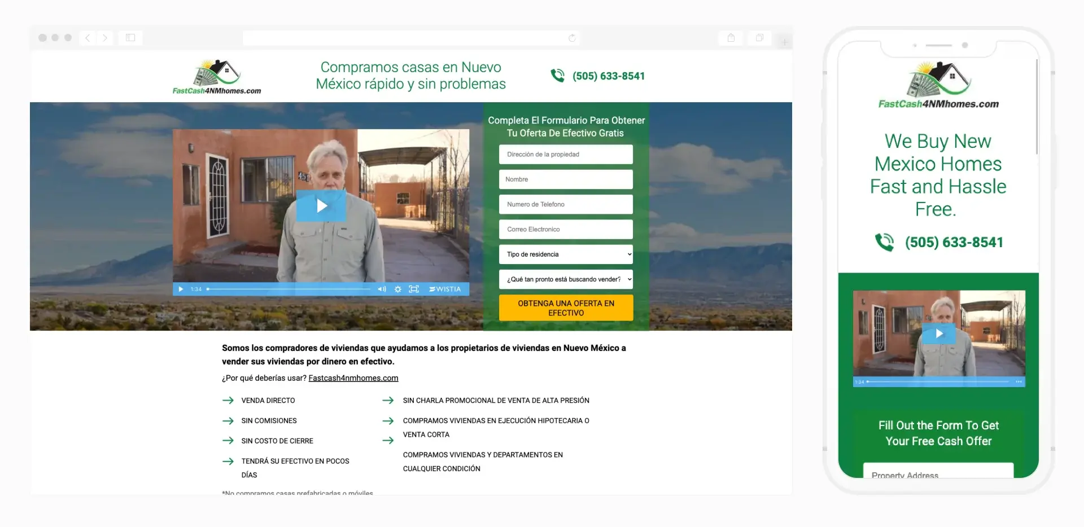Expand the ¿Qué tan pronto está buscando vender? dropdown
Viewport: 1084px width, 527px height.
(566, 279)
